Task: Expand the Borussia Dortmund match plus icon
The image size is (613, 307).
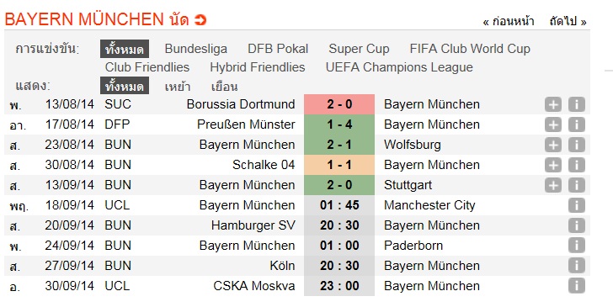Action: [x=552, y=104]
